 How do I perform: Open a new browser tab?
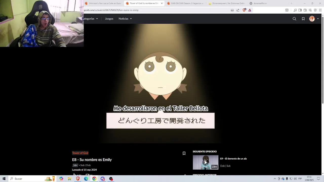291,3
